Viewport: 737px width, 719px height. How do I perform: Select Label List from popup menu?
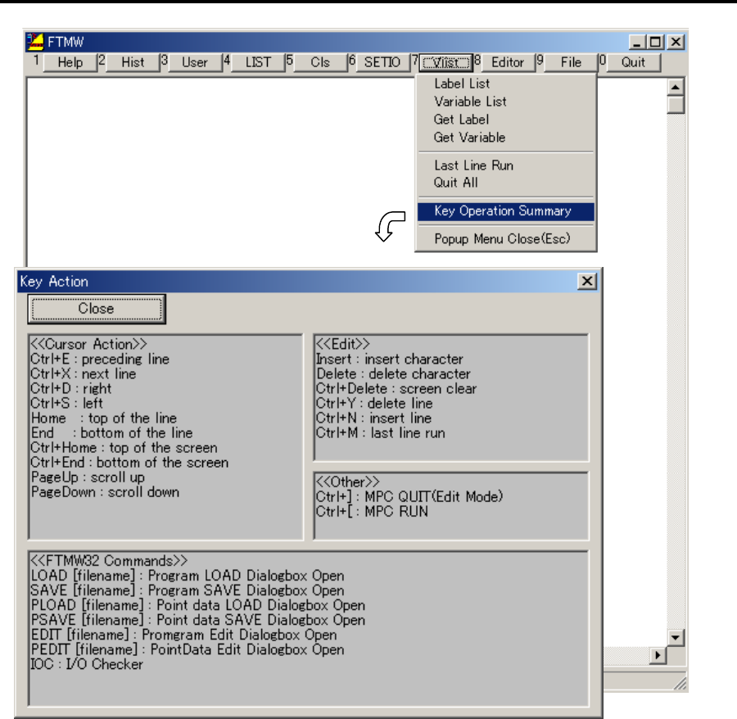point(506,84)
